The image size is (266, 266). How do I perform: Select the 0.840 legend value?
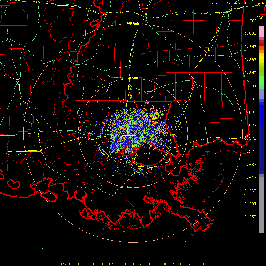point(250,73)
